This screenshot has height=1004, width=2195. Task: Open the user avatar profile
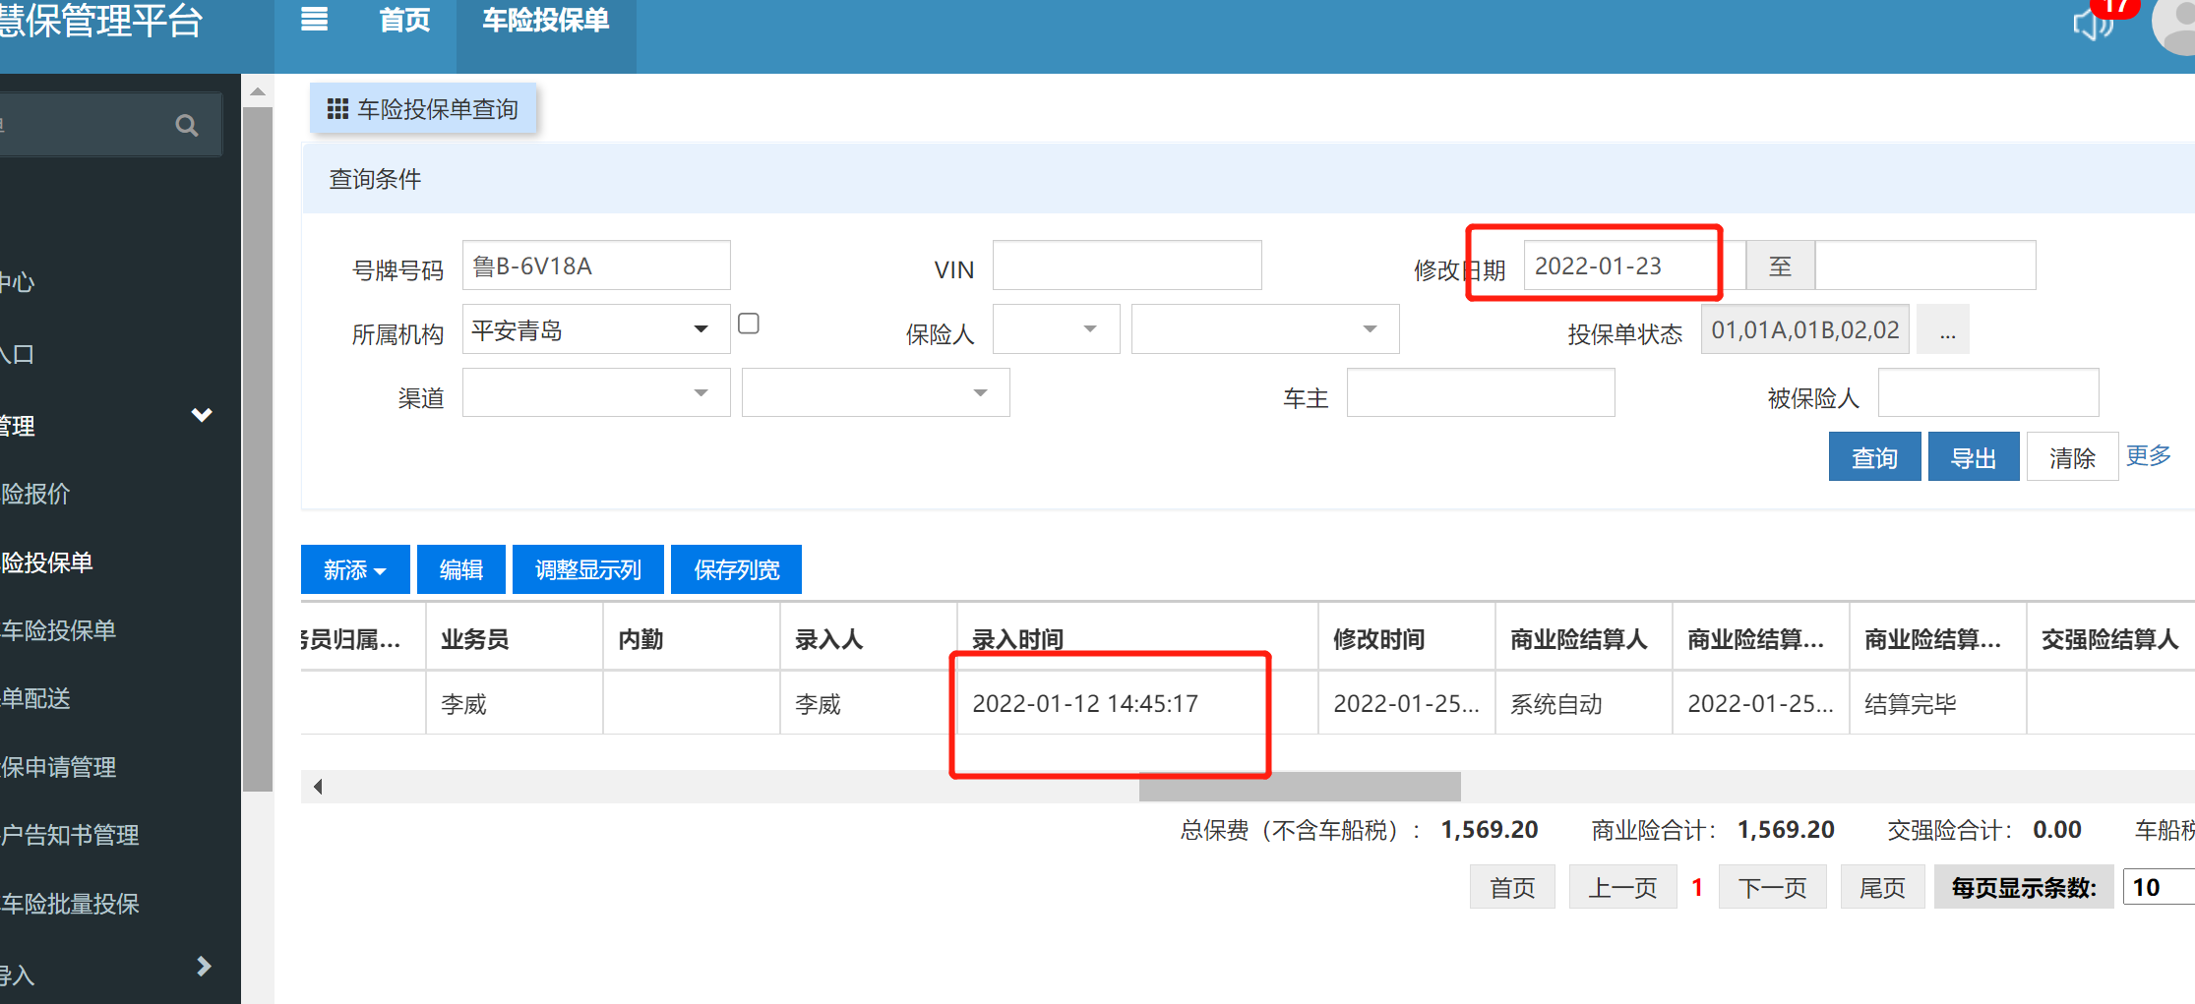click(2176, 25)
